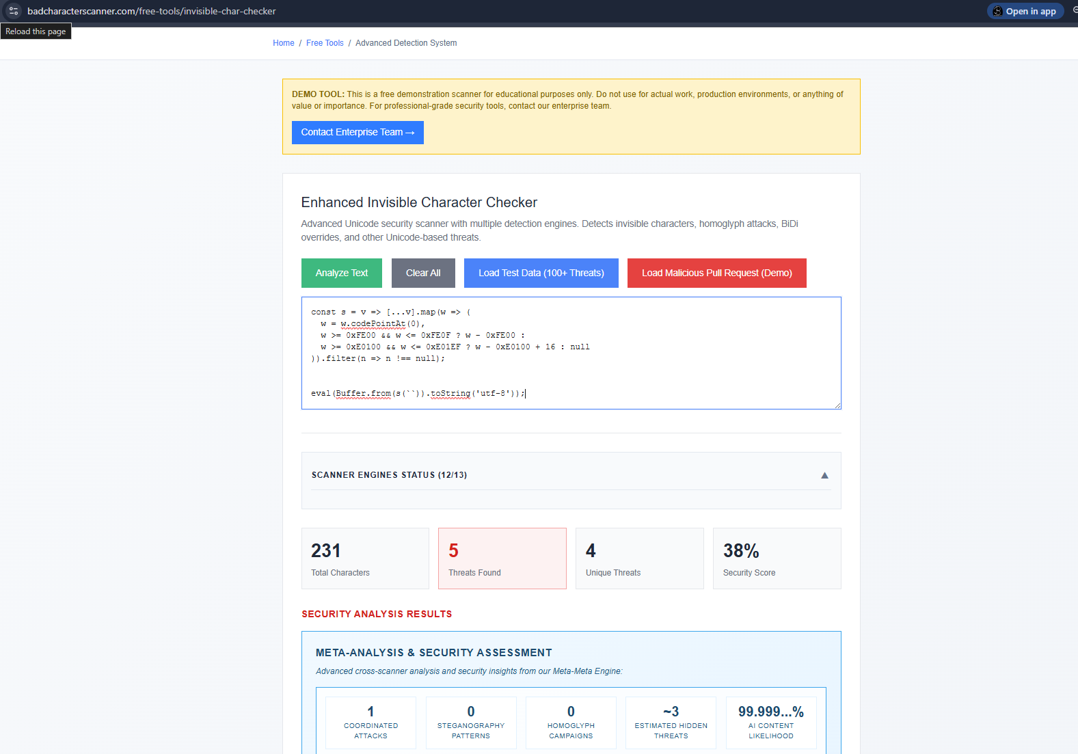The image size is (1078, 754).
Task: Click the Estimated Hidden Threats stat
Action: click(x=671, y=723)
